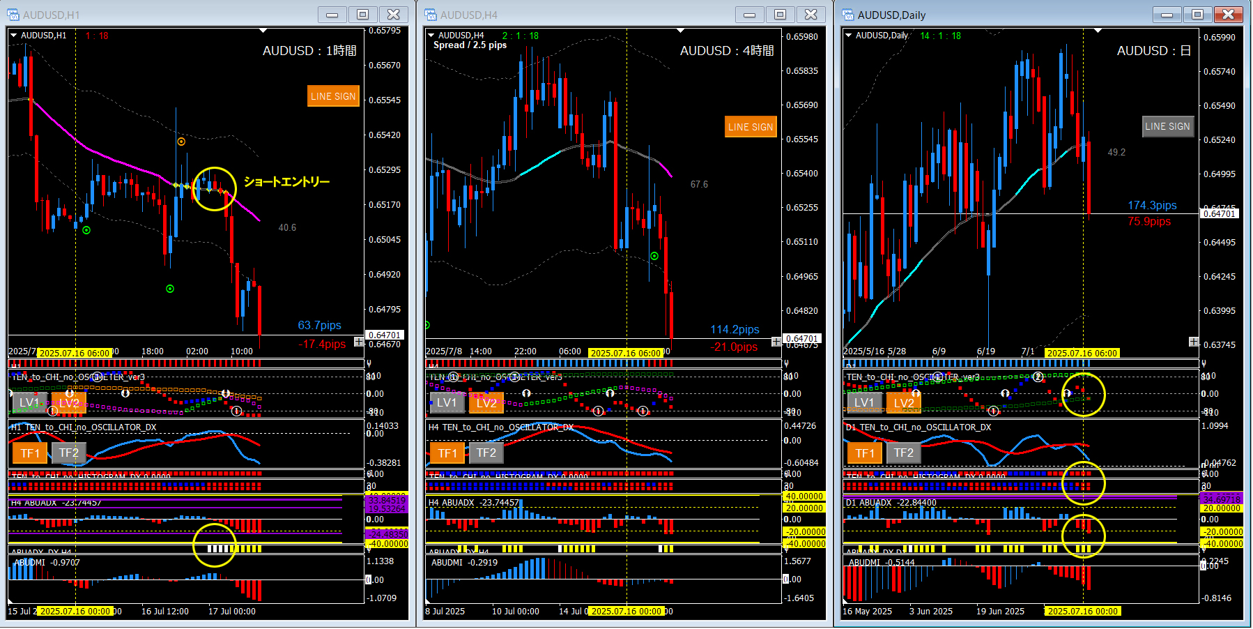Screen dimensions: 1253x629
Task: Minimize the AUDUSD,H4 chart window
Action: [750, 15]
